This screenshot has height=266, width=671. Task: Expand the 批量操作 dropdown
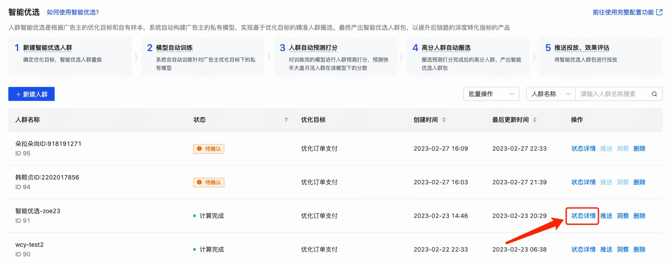coord(491,94)
